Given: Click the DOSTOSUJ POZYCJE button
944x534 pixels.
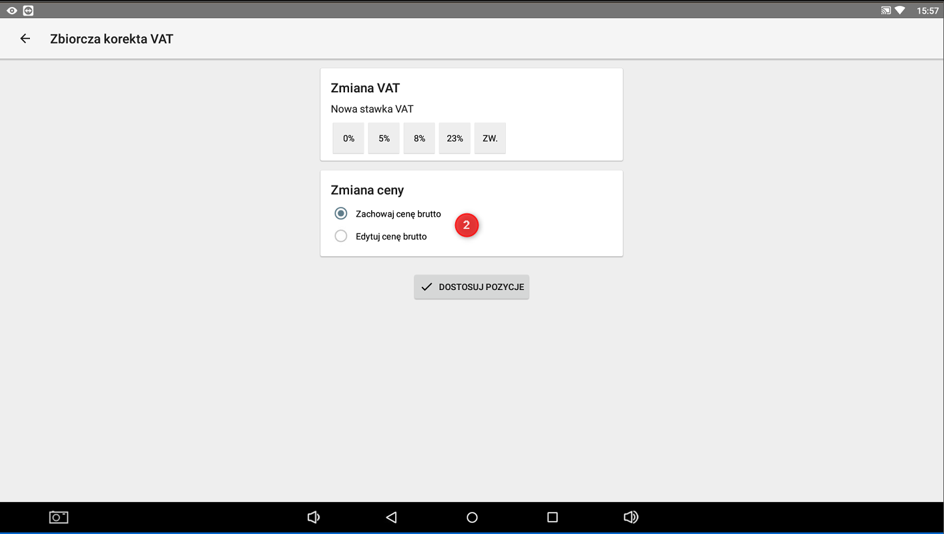Looking at the screenshot, I should pos(471,287).
